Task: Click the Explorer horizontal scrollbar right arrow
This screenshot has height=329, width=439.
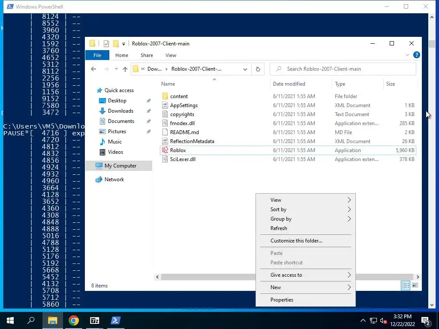Action: pyautogui.click(x=418, y=277)
